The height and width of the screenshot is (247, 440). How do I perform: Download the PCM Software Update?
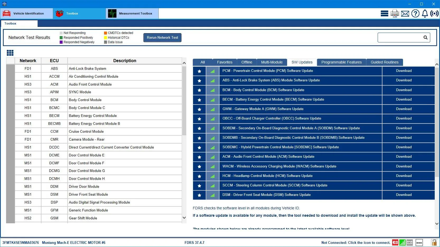click(x=404, y=71)
